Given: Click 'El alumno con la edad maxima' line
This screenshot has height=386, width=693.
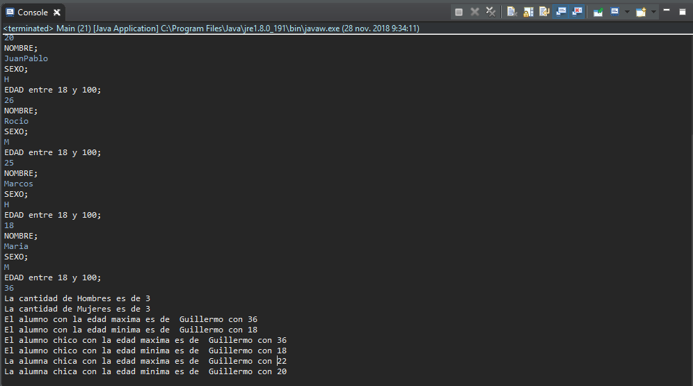Looking at the screenshot, I should point(131,319).
